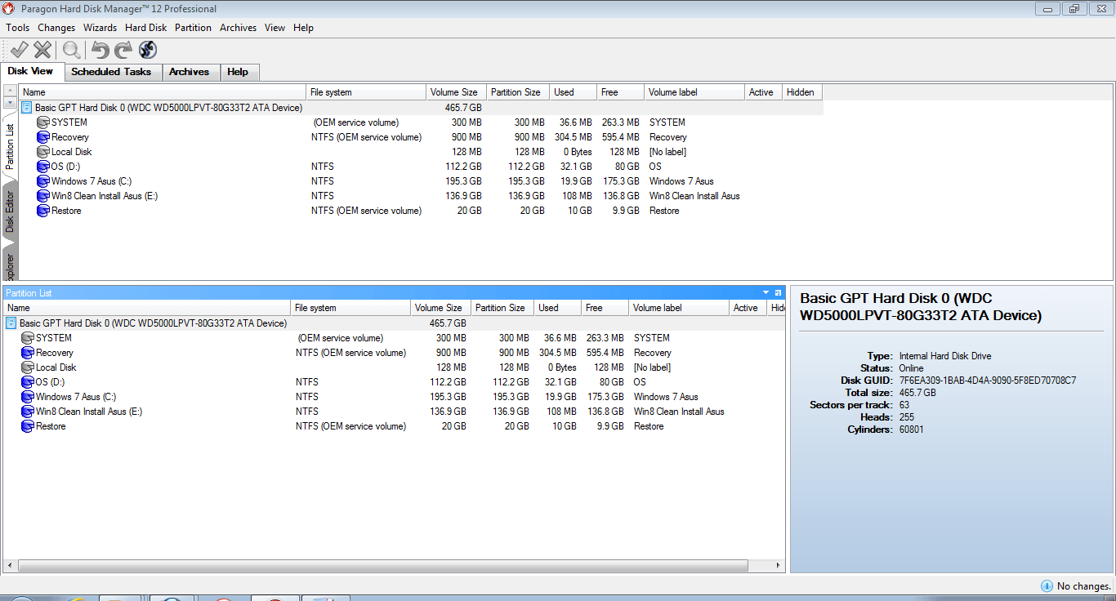Screen dimensions: 1116x601
Task: Open the Partition List panel dropdown arrow
Action: [x=766, y=292]
